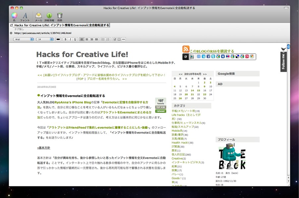The image size is (299, 198).
Task: Open the Fonts (フォント) panel icon
Action: (25, 16)
